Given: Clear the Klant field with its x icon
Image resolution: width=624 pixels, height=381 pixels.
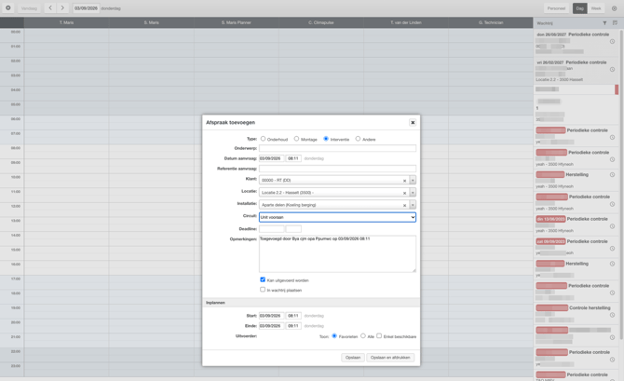Looking at the screenshot, I should 405,181.
